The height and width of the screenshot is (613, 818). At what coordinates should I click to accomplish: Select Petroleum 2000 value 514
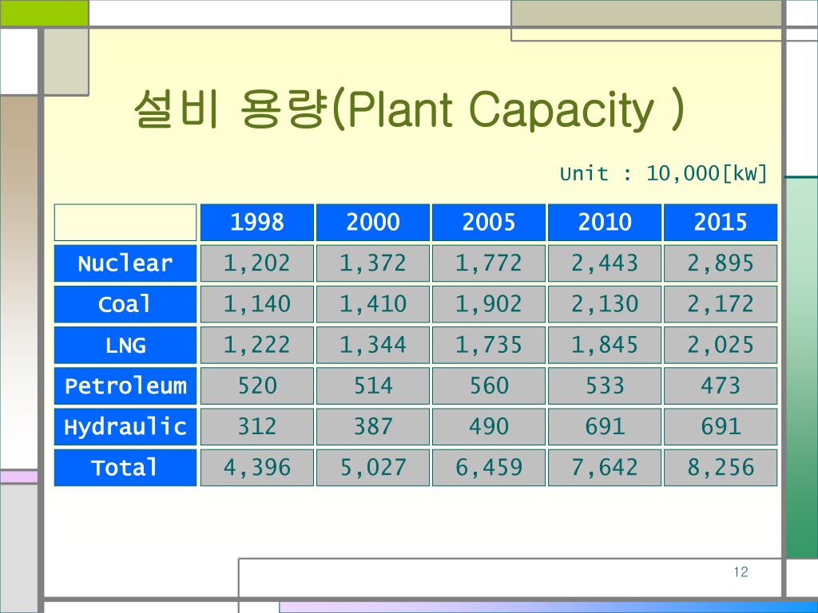(x=373, y=386)
